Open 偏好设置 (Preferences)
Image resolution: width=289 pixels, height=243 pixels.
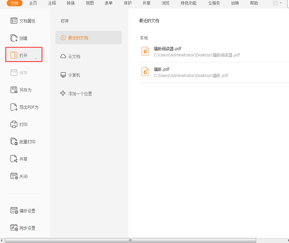click(x=23, y=210)
